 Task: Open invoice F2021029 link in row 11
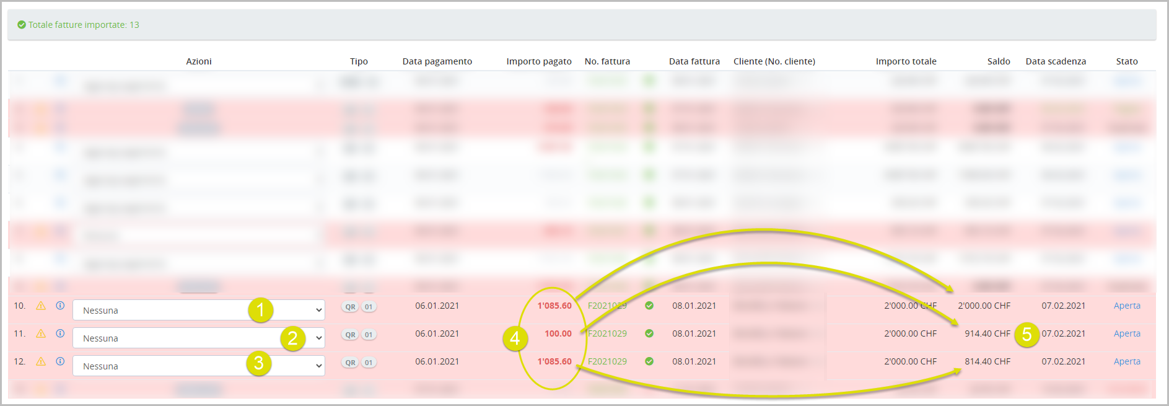click(x=607, y=333)
